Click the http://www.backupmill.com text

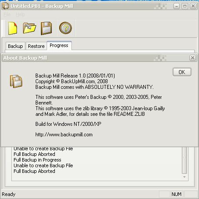point(64,135)
